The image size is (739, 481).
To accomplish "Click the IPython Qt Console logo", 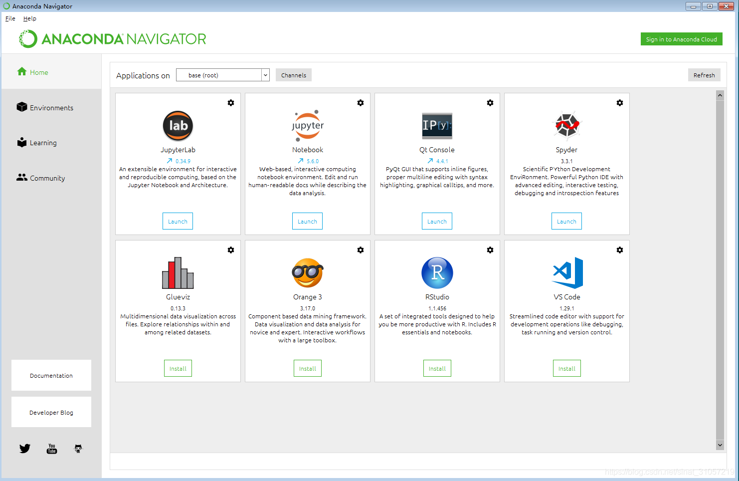I will [x=437, y=125].
